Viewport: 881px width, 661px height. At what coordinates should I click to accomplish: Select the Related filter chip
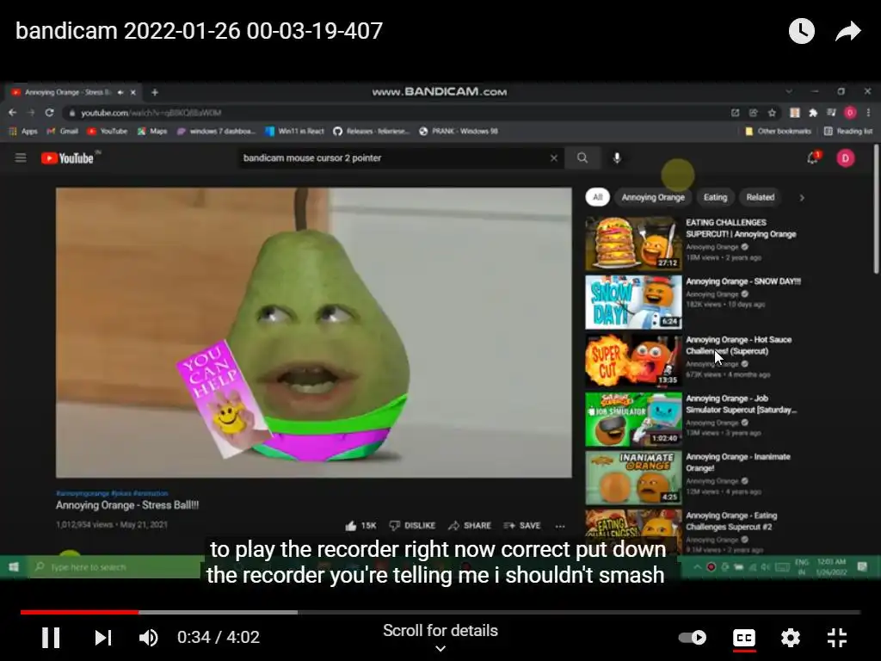tap(761, 197)
